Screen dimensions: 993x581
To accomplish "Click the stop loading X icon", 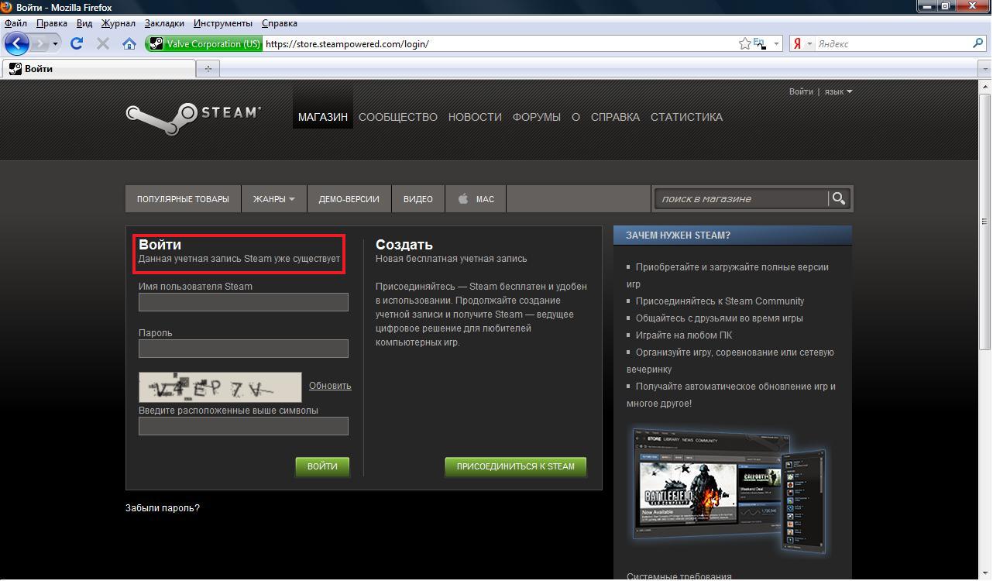I will pyautogui.click(x=102, y=43).
